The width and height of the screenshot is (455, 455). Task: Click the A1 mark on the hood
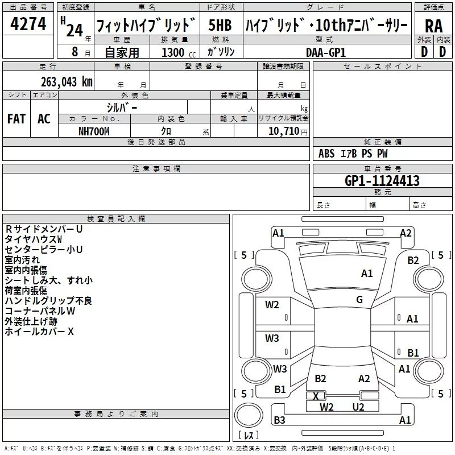point(367,274)
